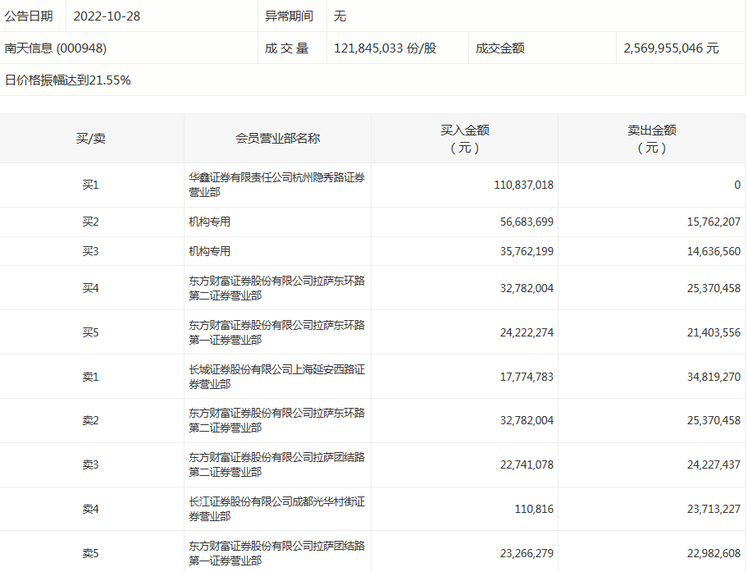Click the sell amount 34,819,270

coord(710,378)
